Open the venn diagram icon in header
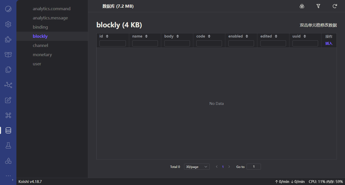This screenshot has width=345, height=185. point(302,6)
